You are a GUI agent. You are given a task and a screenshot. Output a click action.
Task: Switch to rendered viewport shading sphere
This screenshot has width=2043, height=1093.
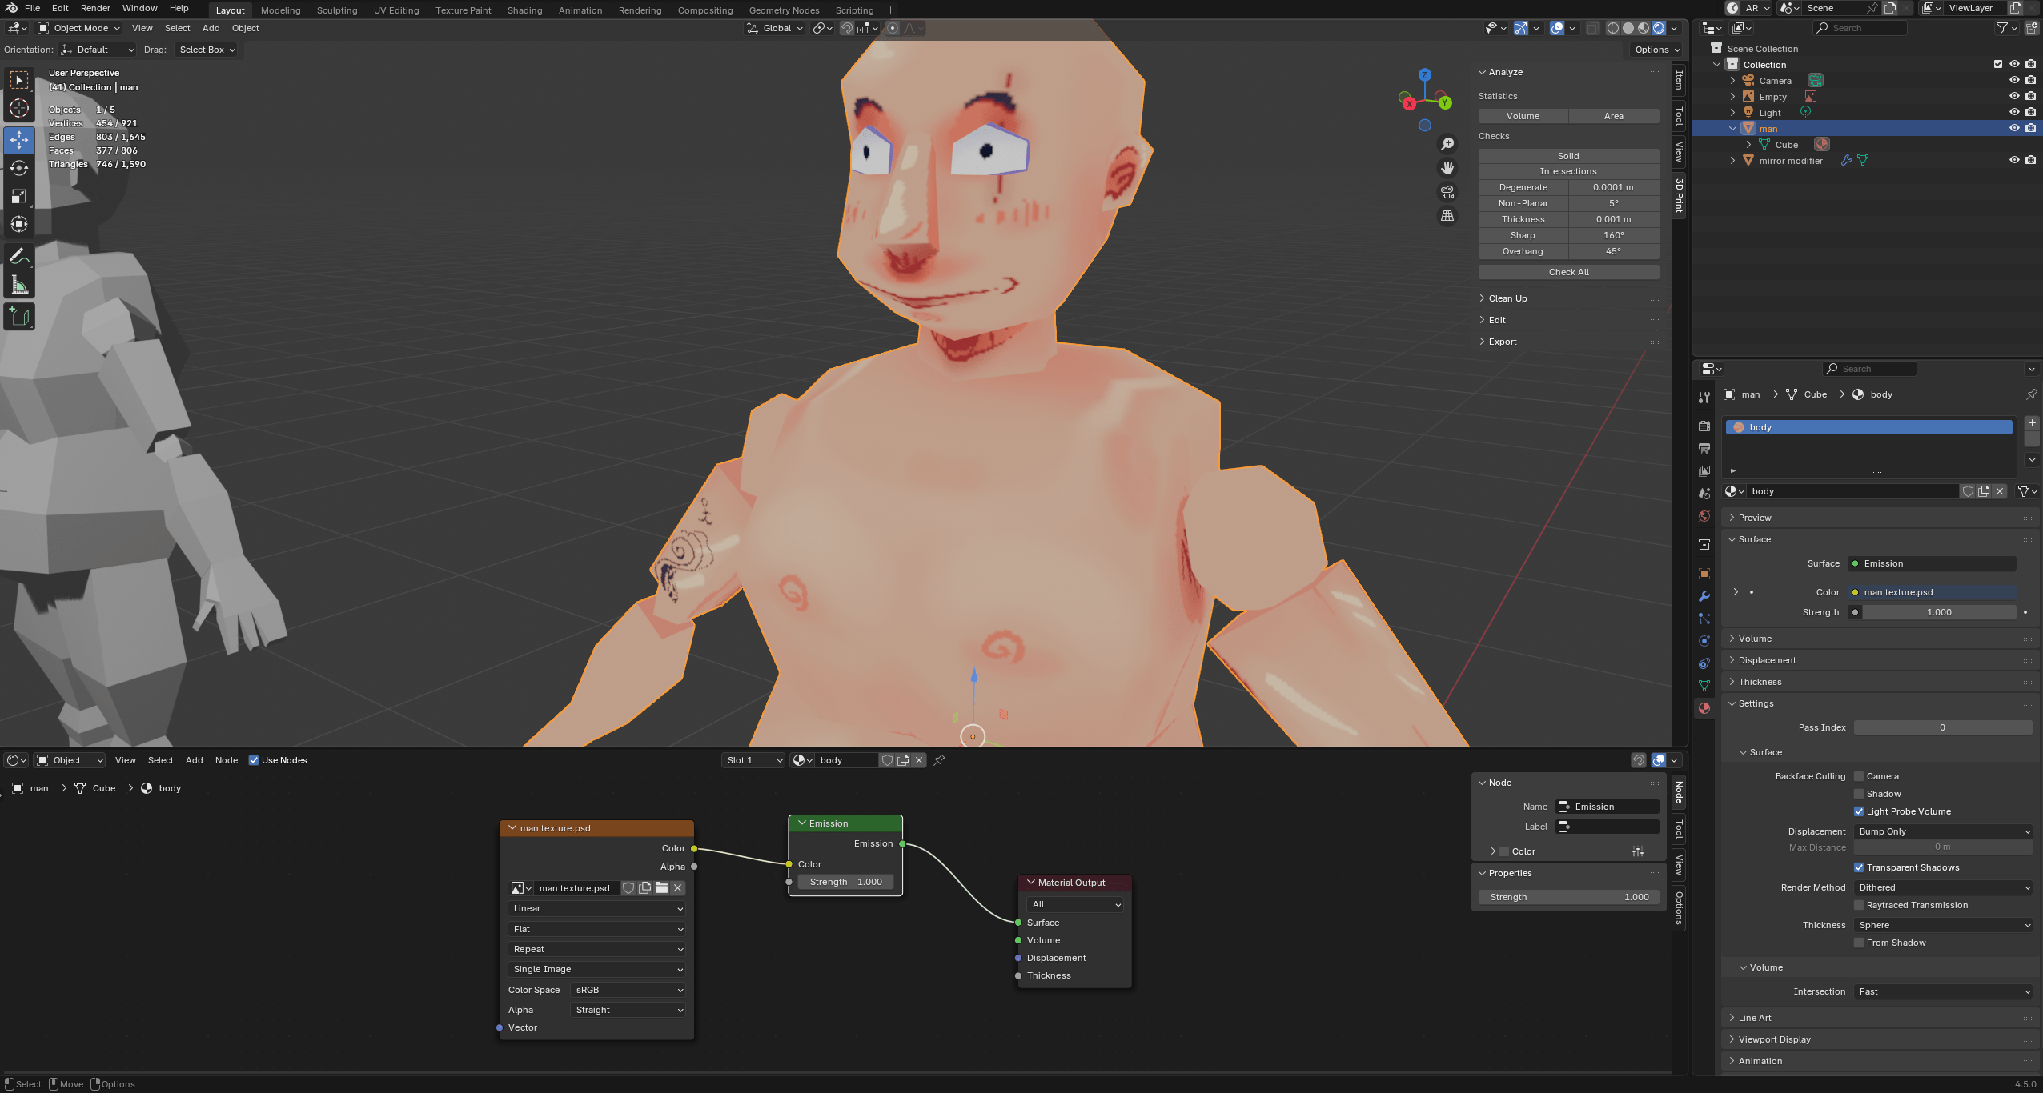1659,28
